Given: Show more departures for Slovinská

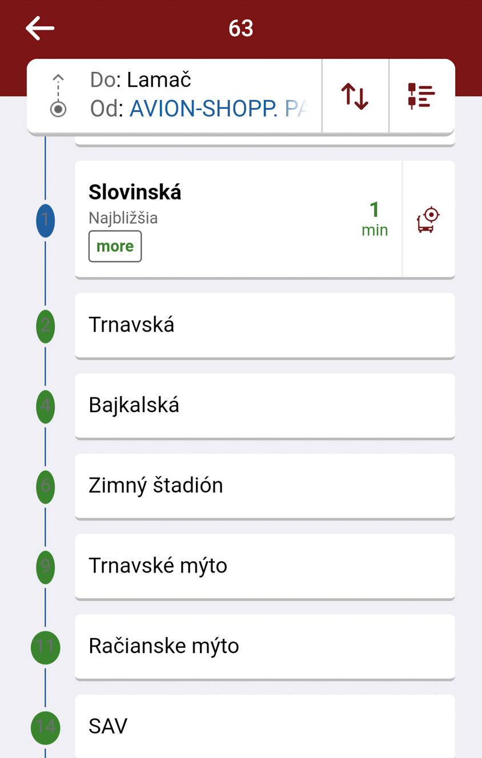Looking at the screenshot, I should point(115,247).
